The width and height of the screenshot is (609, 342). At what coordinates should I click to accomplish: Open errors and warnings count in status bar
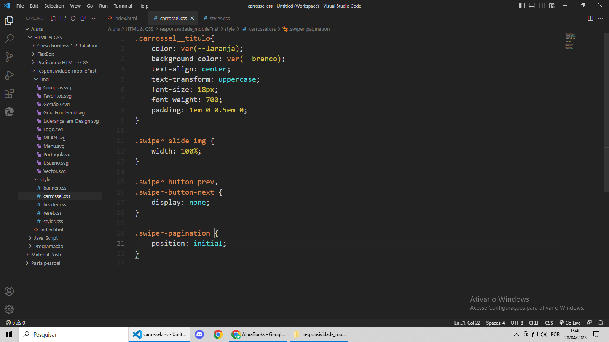click(16, 323)
